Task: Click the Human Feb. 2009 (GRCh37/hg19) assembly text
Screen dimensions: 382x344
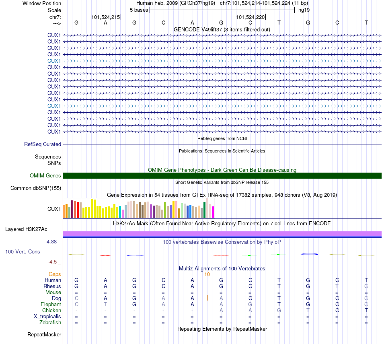Action: 176,3
